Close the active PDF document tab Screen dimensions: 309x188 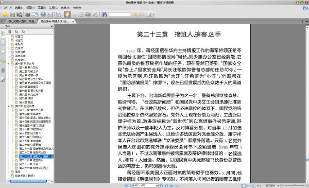point(73,22)
